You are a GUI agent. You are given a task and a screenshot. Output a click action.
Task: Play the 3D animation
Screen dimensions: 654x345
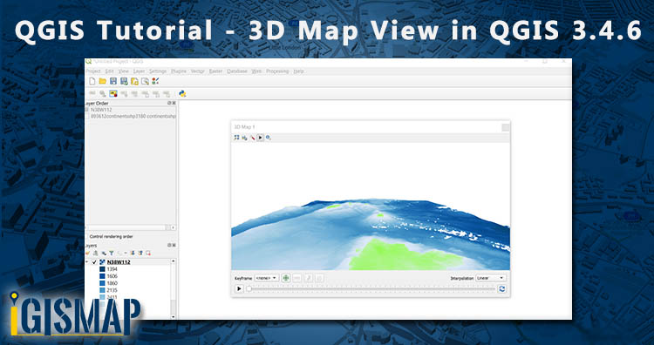[239, 288]
